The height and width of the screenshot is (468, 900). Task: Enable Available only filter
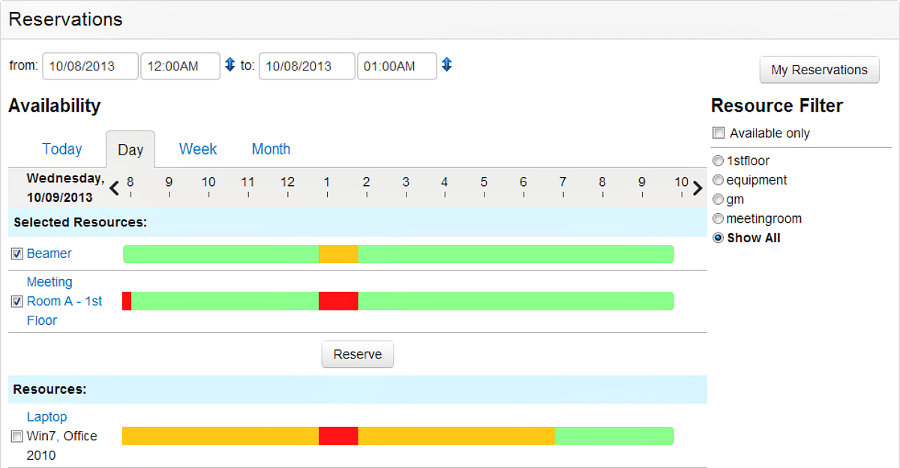pos(718,133)
